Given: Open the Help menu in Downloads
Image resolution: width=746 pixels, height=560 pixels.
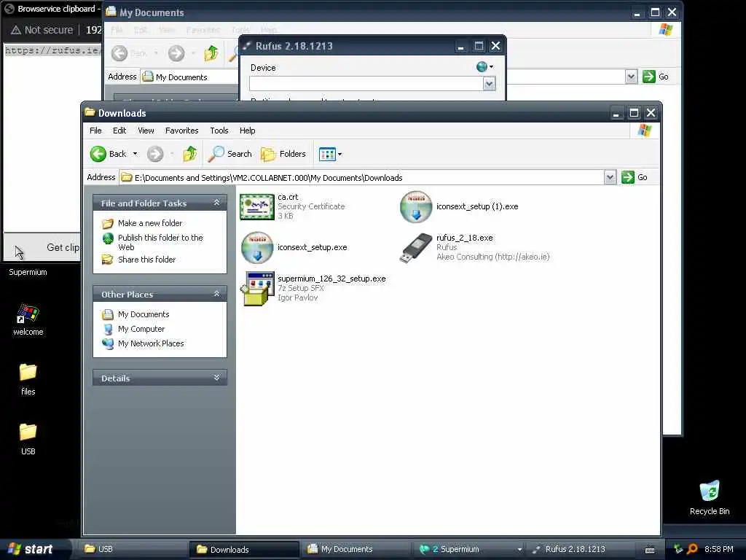Looking at the screenshot, I should (247, 131).
